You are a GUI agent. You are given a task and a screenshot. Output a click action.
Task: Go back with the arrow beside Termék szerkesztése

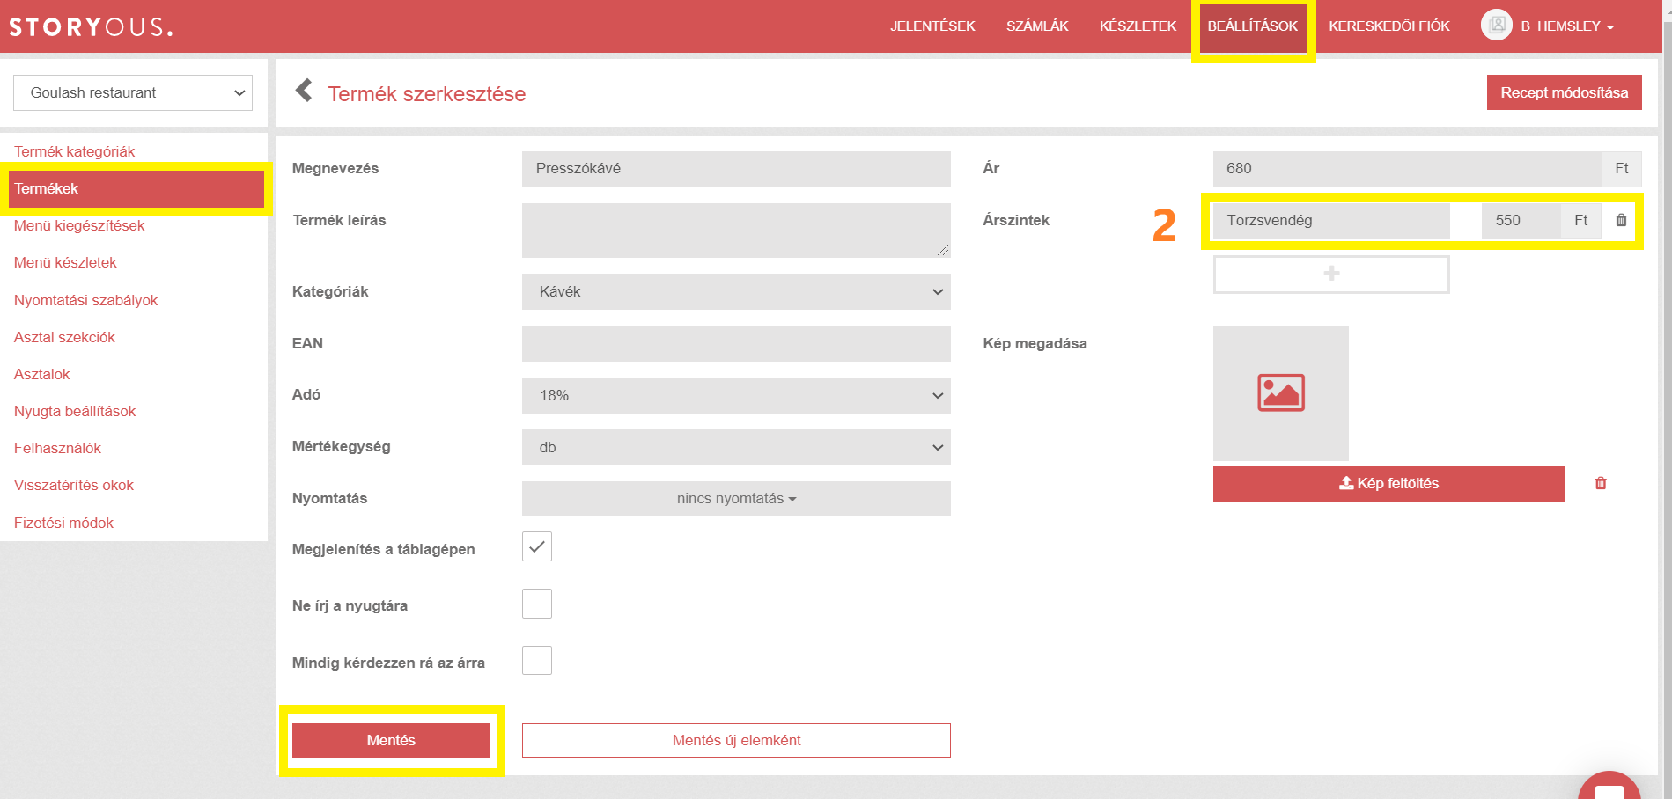[304, 91]
